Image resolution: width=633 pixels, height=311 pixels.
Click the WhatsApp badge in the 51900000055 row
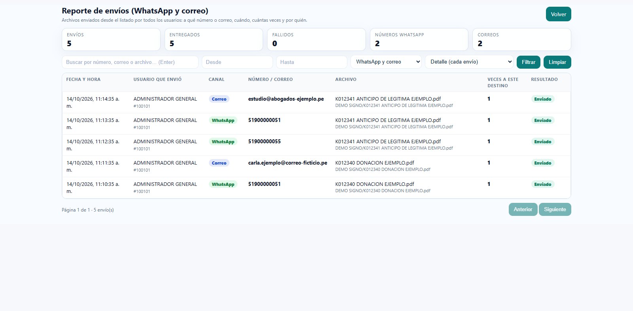pos(223,142)
